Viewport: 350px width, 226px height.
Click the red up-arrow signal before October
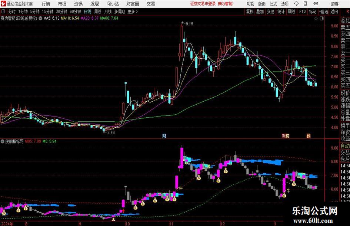tap(123, 210)
